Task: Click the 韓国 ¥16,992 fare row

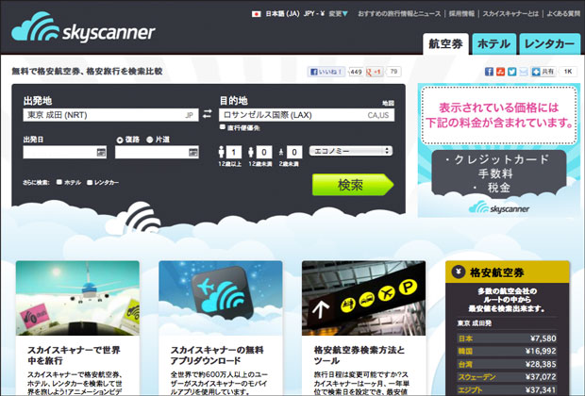Action: [507, 351]
